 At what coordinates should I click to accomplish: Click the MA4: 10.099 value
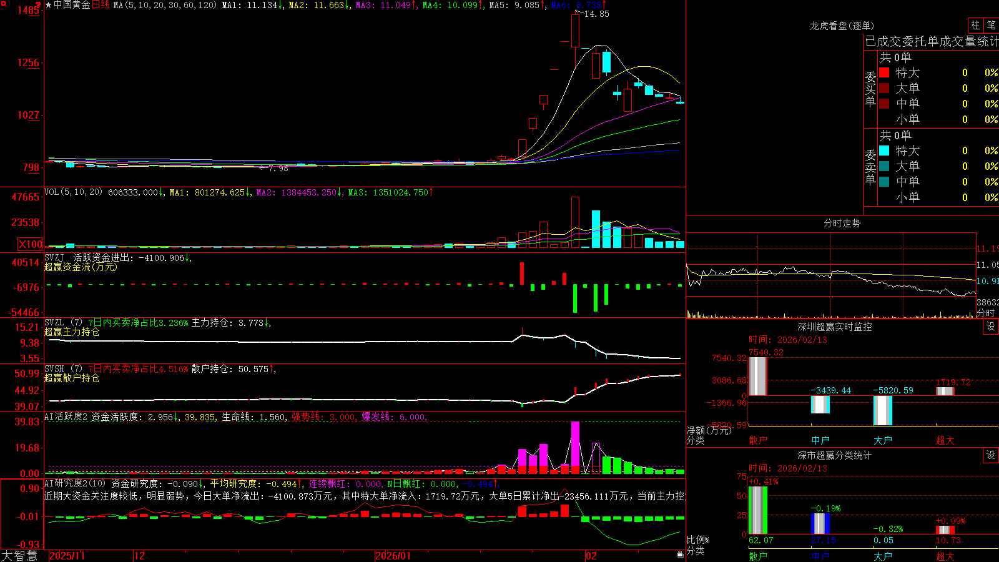pyautogui.click(x=453, y=5)
